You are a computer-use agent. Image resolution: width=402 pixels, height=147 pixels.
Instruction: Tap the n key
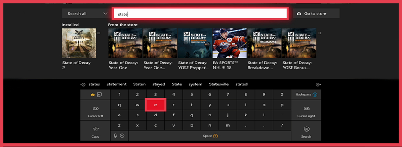pos(210,126)
